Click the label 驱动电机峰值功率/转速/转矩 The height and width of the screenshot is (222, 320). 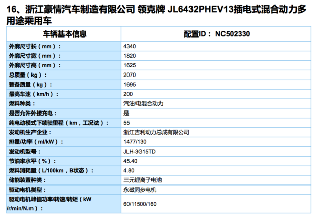pos(49,204)
